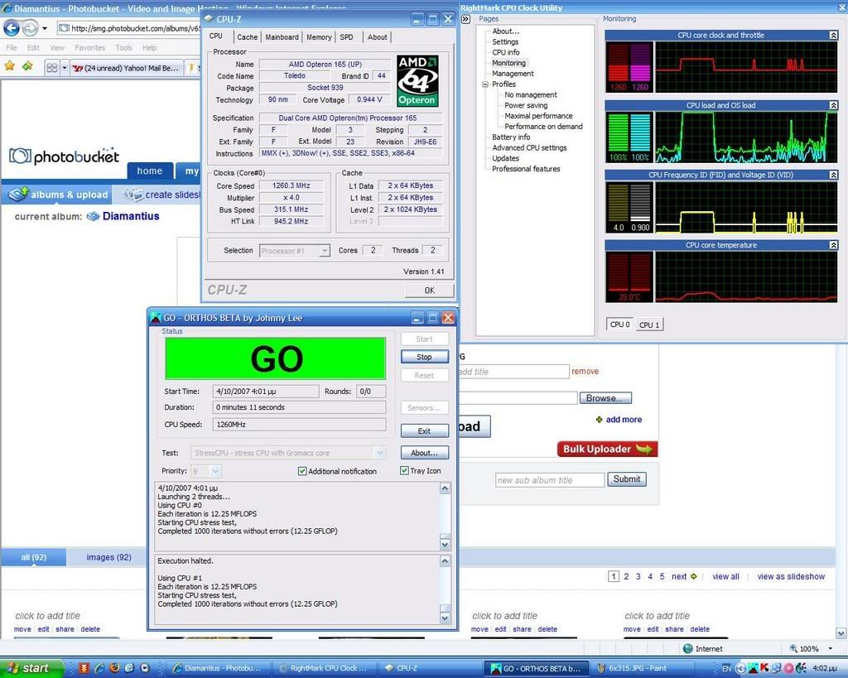Image resolution: width=848 pixels, height=678 pixels.
Task: Click Internet Explorer Forward arrow button
Action: pyautogui.click(x=31, y=27)
